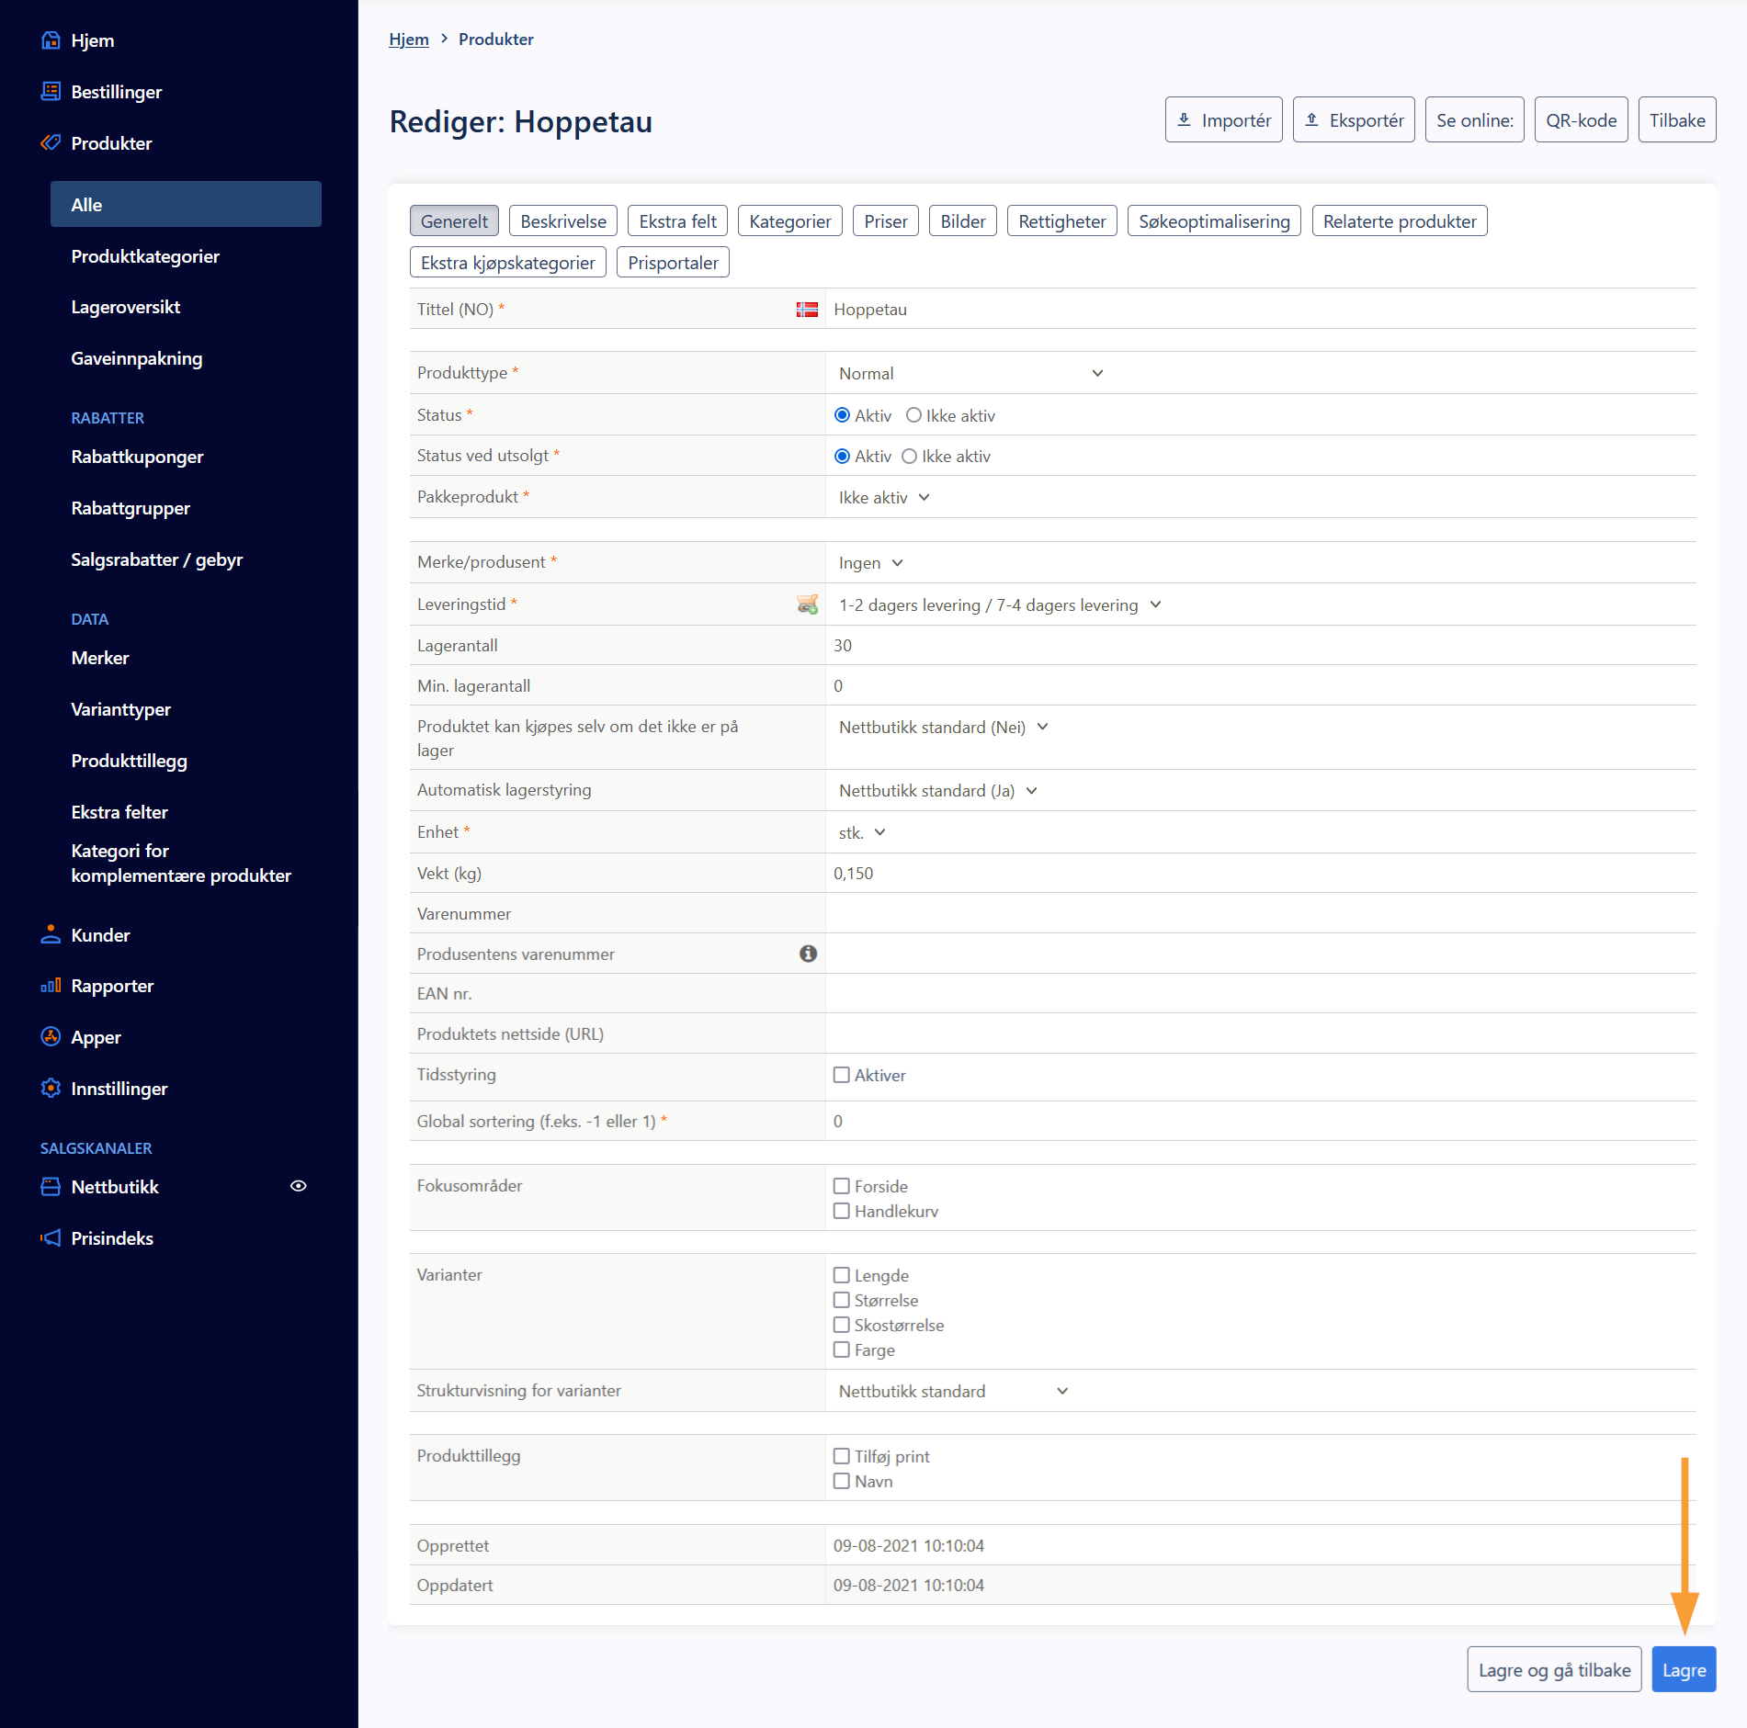The height and width of the screenshot is (1728, 1747).
Task: Click the Eksportér upload icon
Action: (x=1312, y=119)
